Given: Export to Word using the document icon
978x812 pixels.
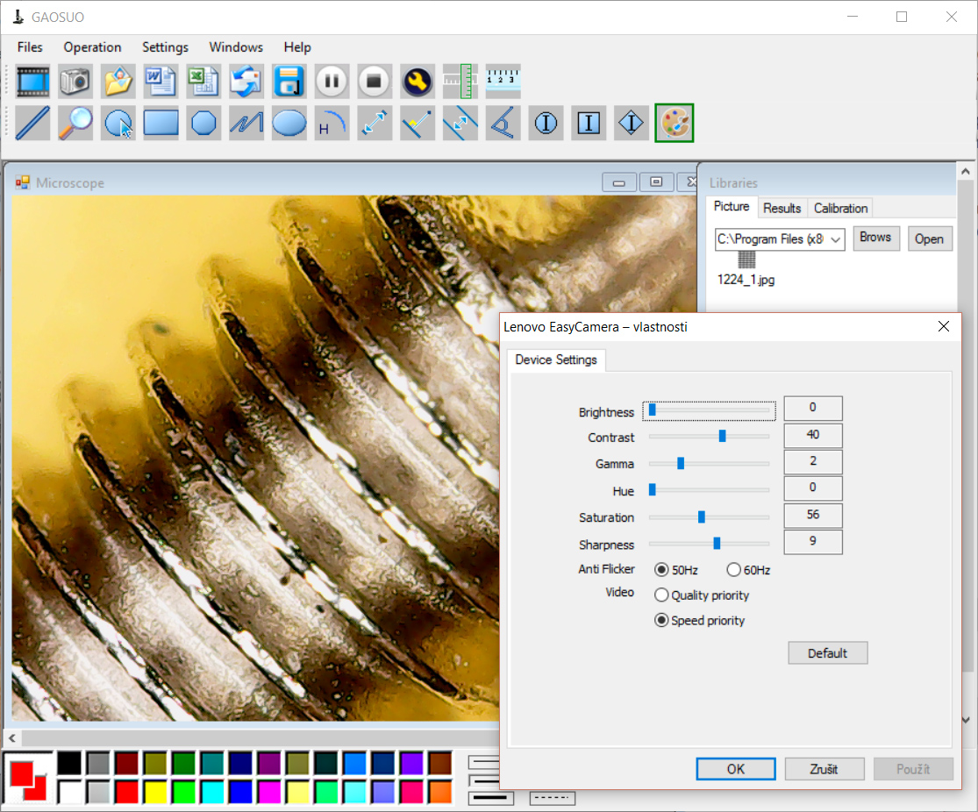Looking at the screenshot, I should [x=161, y=81].
